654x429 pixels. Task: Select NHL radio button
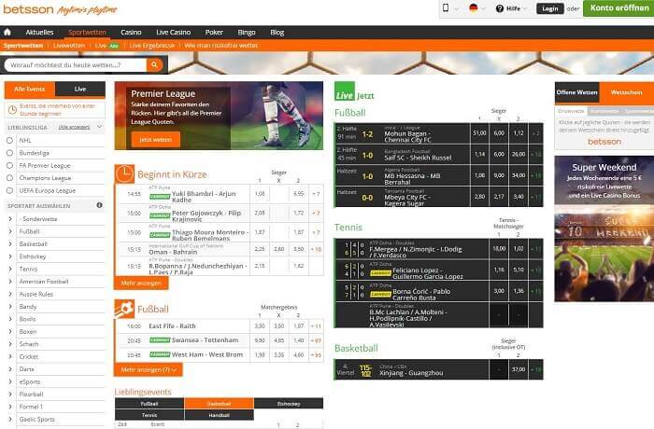coord(9,141)
